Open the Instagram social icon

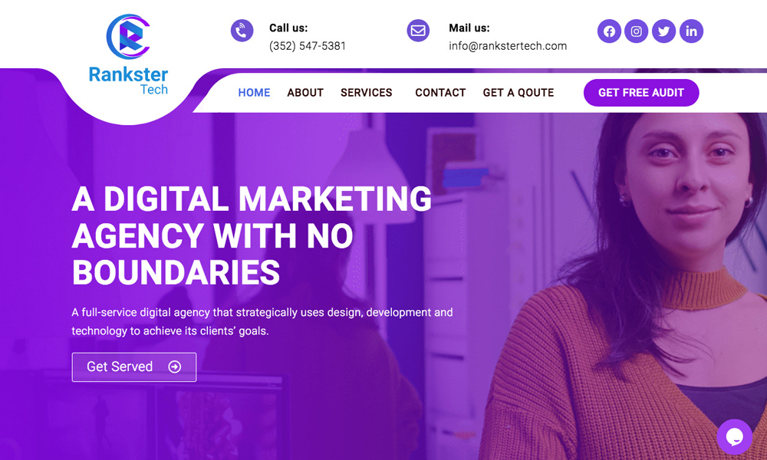(636, 31)
